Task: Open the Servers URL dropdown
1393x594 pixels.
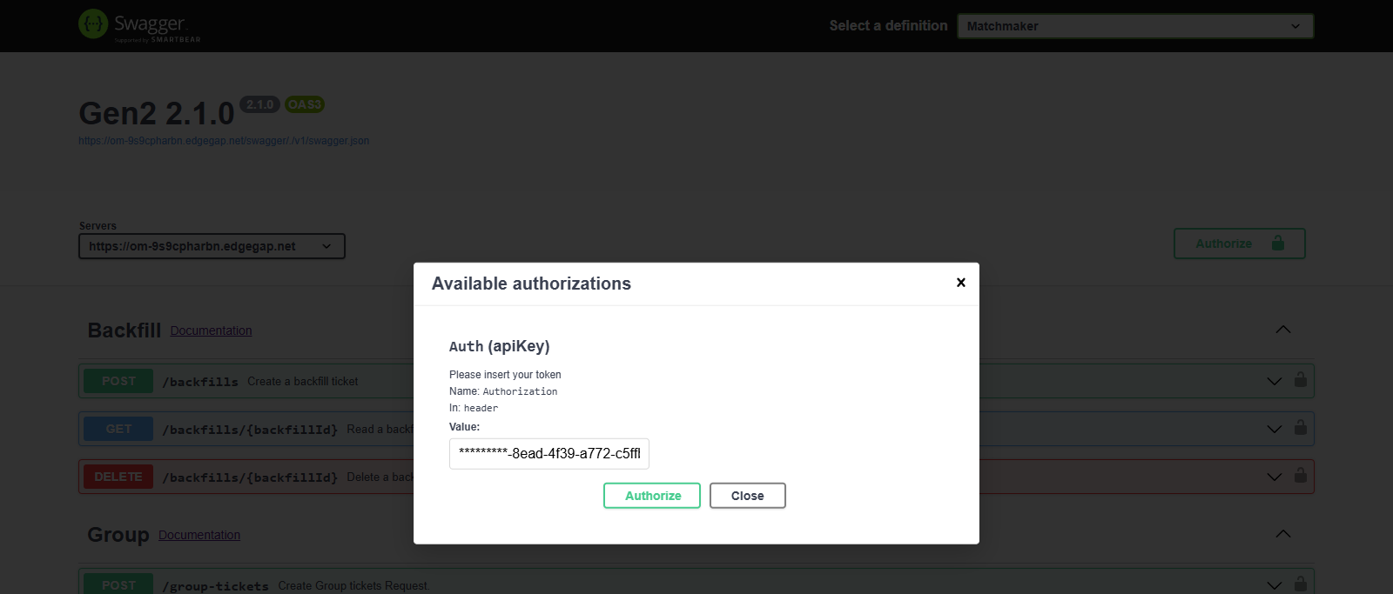Action: [x=212, y=246]
